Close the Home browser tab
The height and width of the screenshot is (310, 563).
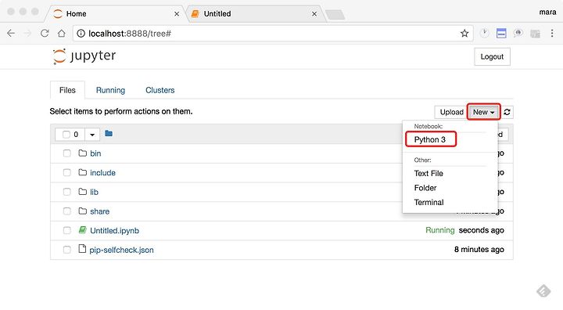coord(177,13)
